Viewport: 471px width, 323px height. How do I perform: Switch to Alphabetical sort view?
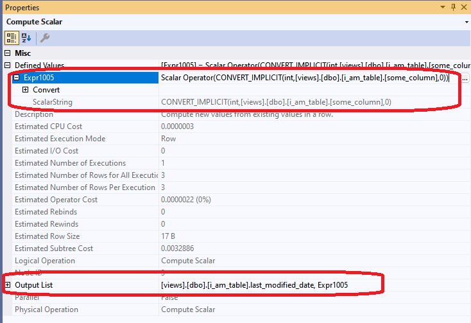pyautogui.click(x=26, y=38)
